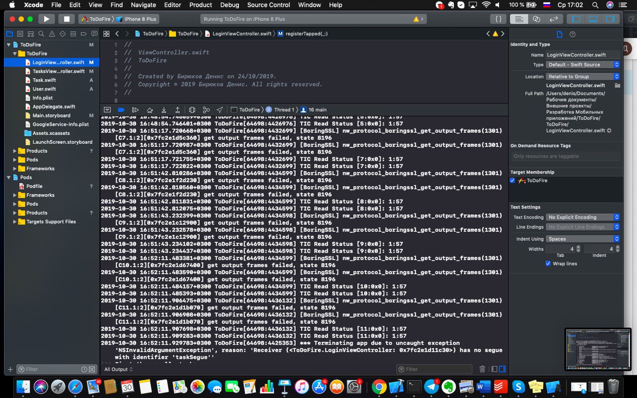Click the warnings count in activity bar
This screenshot has height=398, width=637.
(x=419, y=19)
